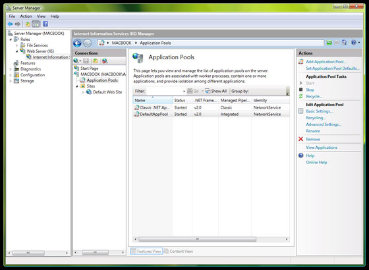Image resolution: width=369 pixels, height=270 pixels.
Task: Open the Filter dropdown arrow
Action: coord(184,92)
